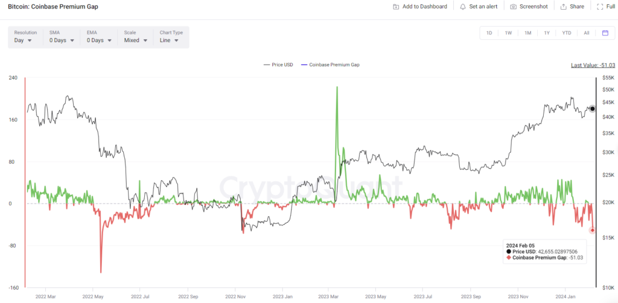Click the March 2023 green premium spike
Viewport: 618px width, 303px height.
[337, 87]
